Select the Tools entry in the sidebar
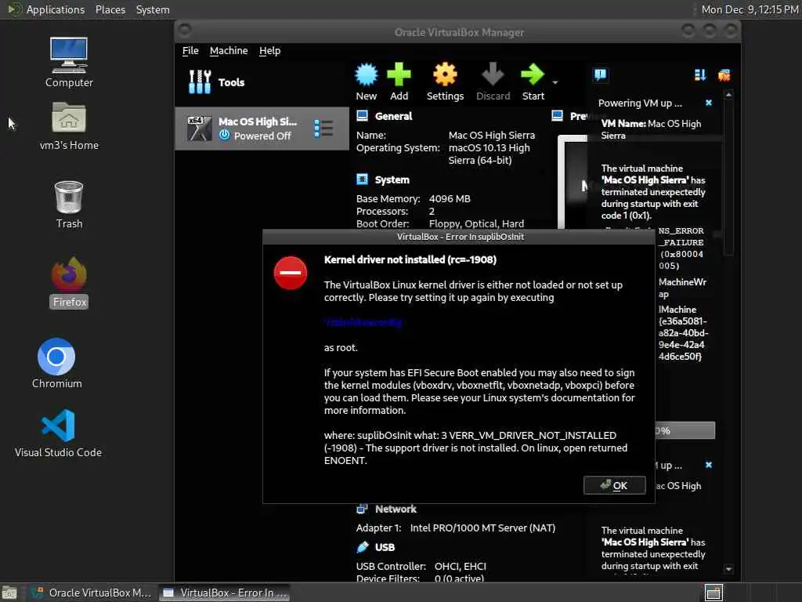Viewport: 802px width, 602px height. pos(262,82)
